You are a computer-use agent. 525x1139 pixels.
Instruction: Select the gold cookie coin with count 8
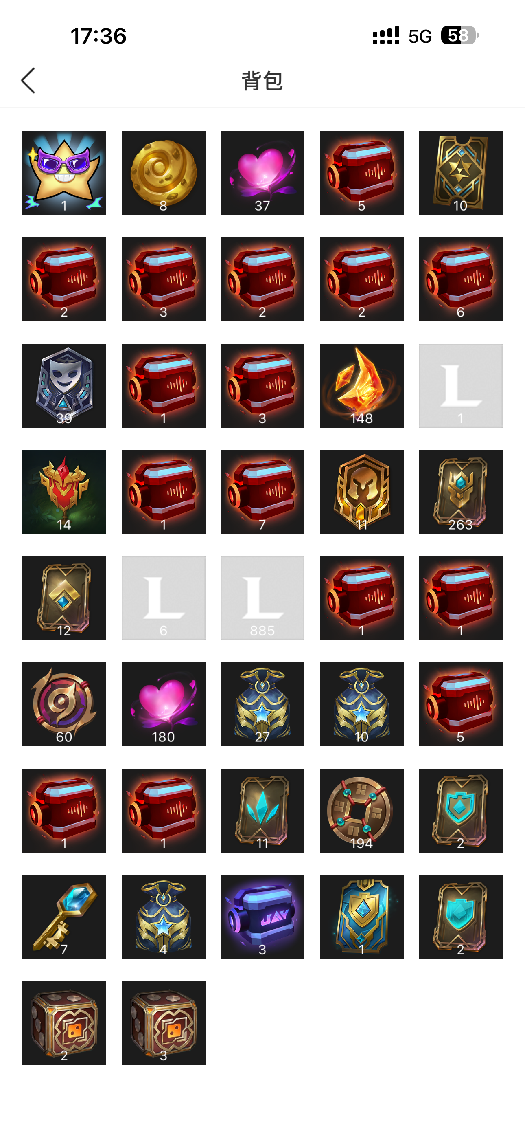(x=164, y=173)
